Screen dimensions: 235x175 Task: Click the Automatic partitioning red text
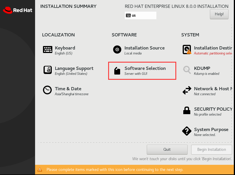coord(213,53)
